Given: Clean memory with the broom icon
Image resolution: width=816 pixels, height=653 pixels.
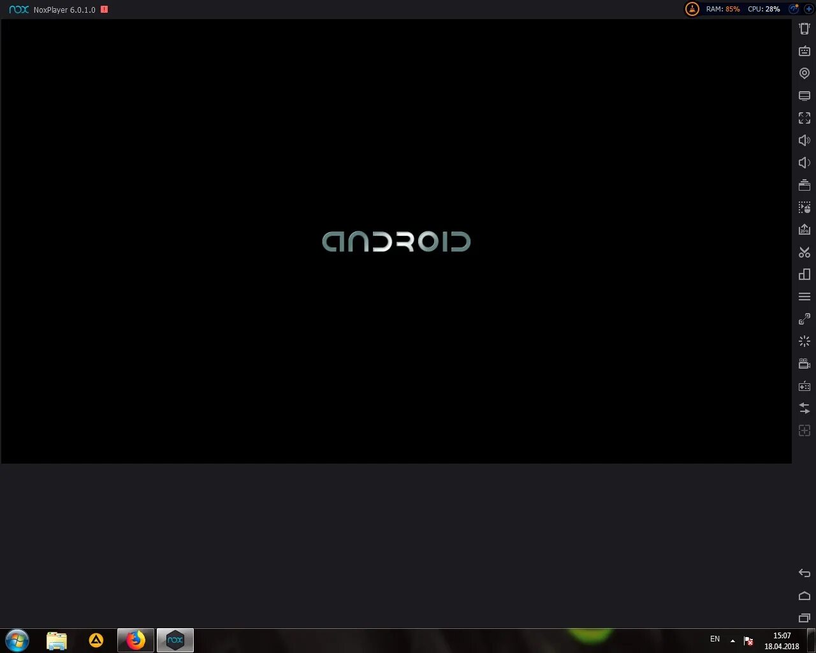Looking at the screenshot, I should pos(692,9).
